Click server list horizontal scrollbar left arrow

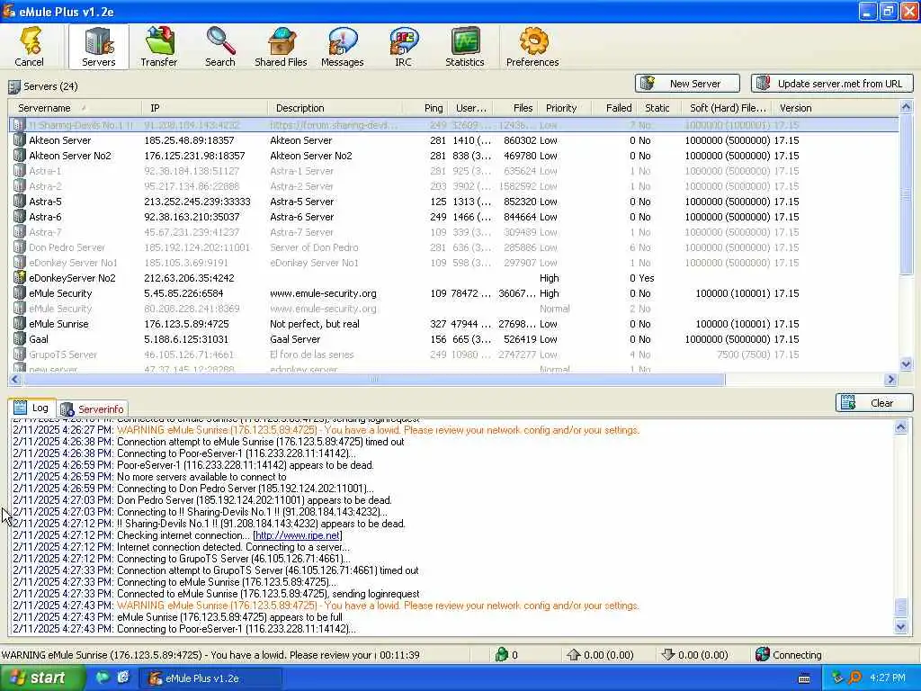15,380
